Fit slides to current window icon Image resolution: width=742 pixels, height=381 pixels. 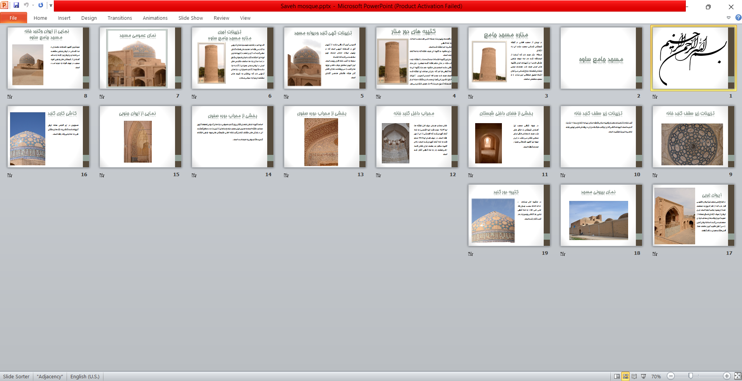click(x=737, y=376)
